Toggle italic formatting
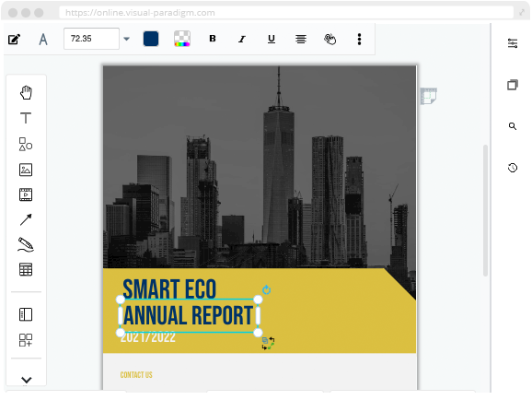 coord(241,39)
